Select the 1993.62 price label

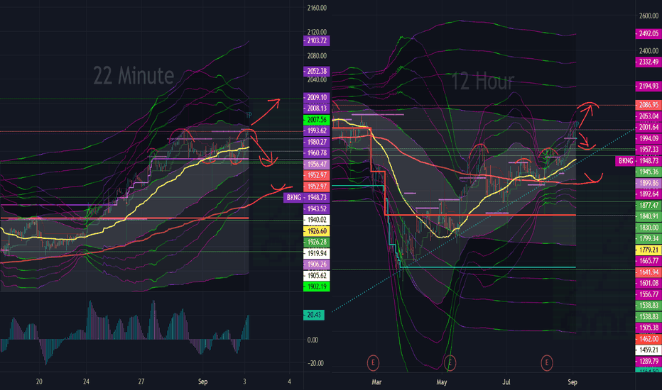(316, 130)
